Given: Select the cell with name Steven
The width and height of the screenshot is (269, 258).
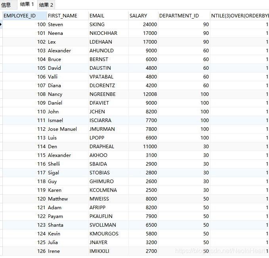Looking at the screenshot, I should point(68,25).
